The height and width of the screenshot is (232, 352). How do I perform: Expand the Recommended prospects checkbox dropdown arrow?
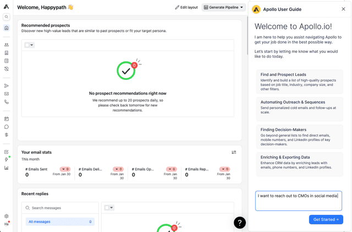point(32,45)
